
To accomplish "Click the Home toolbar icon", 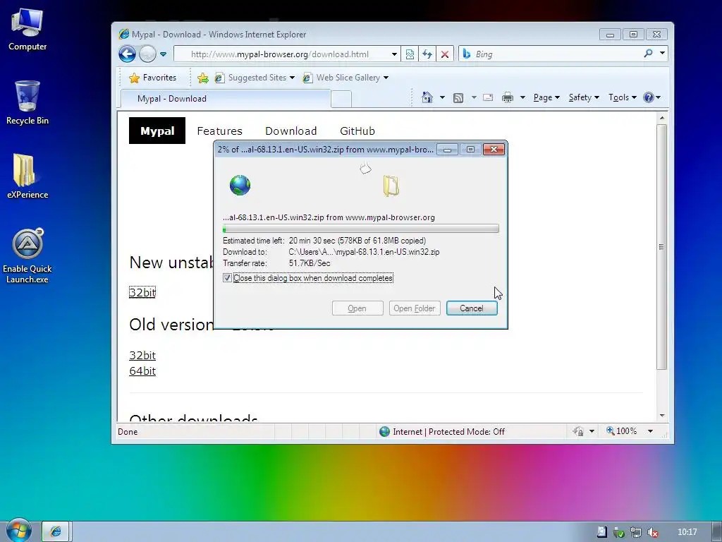I will (427, 97).
